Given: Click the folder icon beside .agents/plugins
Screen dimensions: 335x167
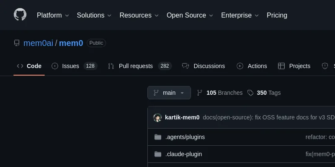Looking at the screenshot, I should tap(158, 137).
